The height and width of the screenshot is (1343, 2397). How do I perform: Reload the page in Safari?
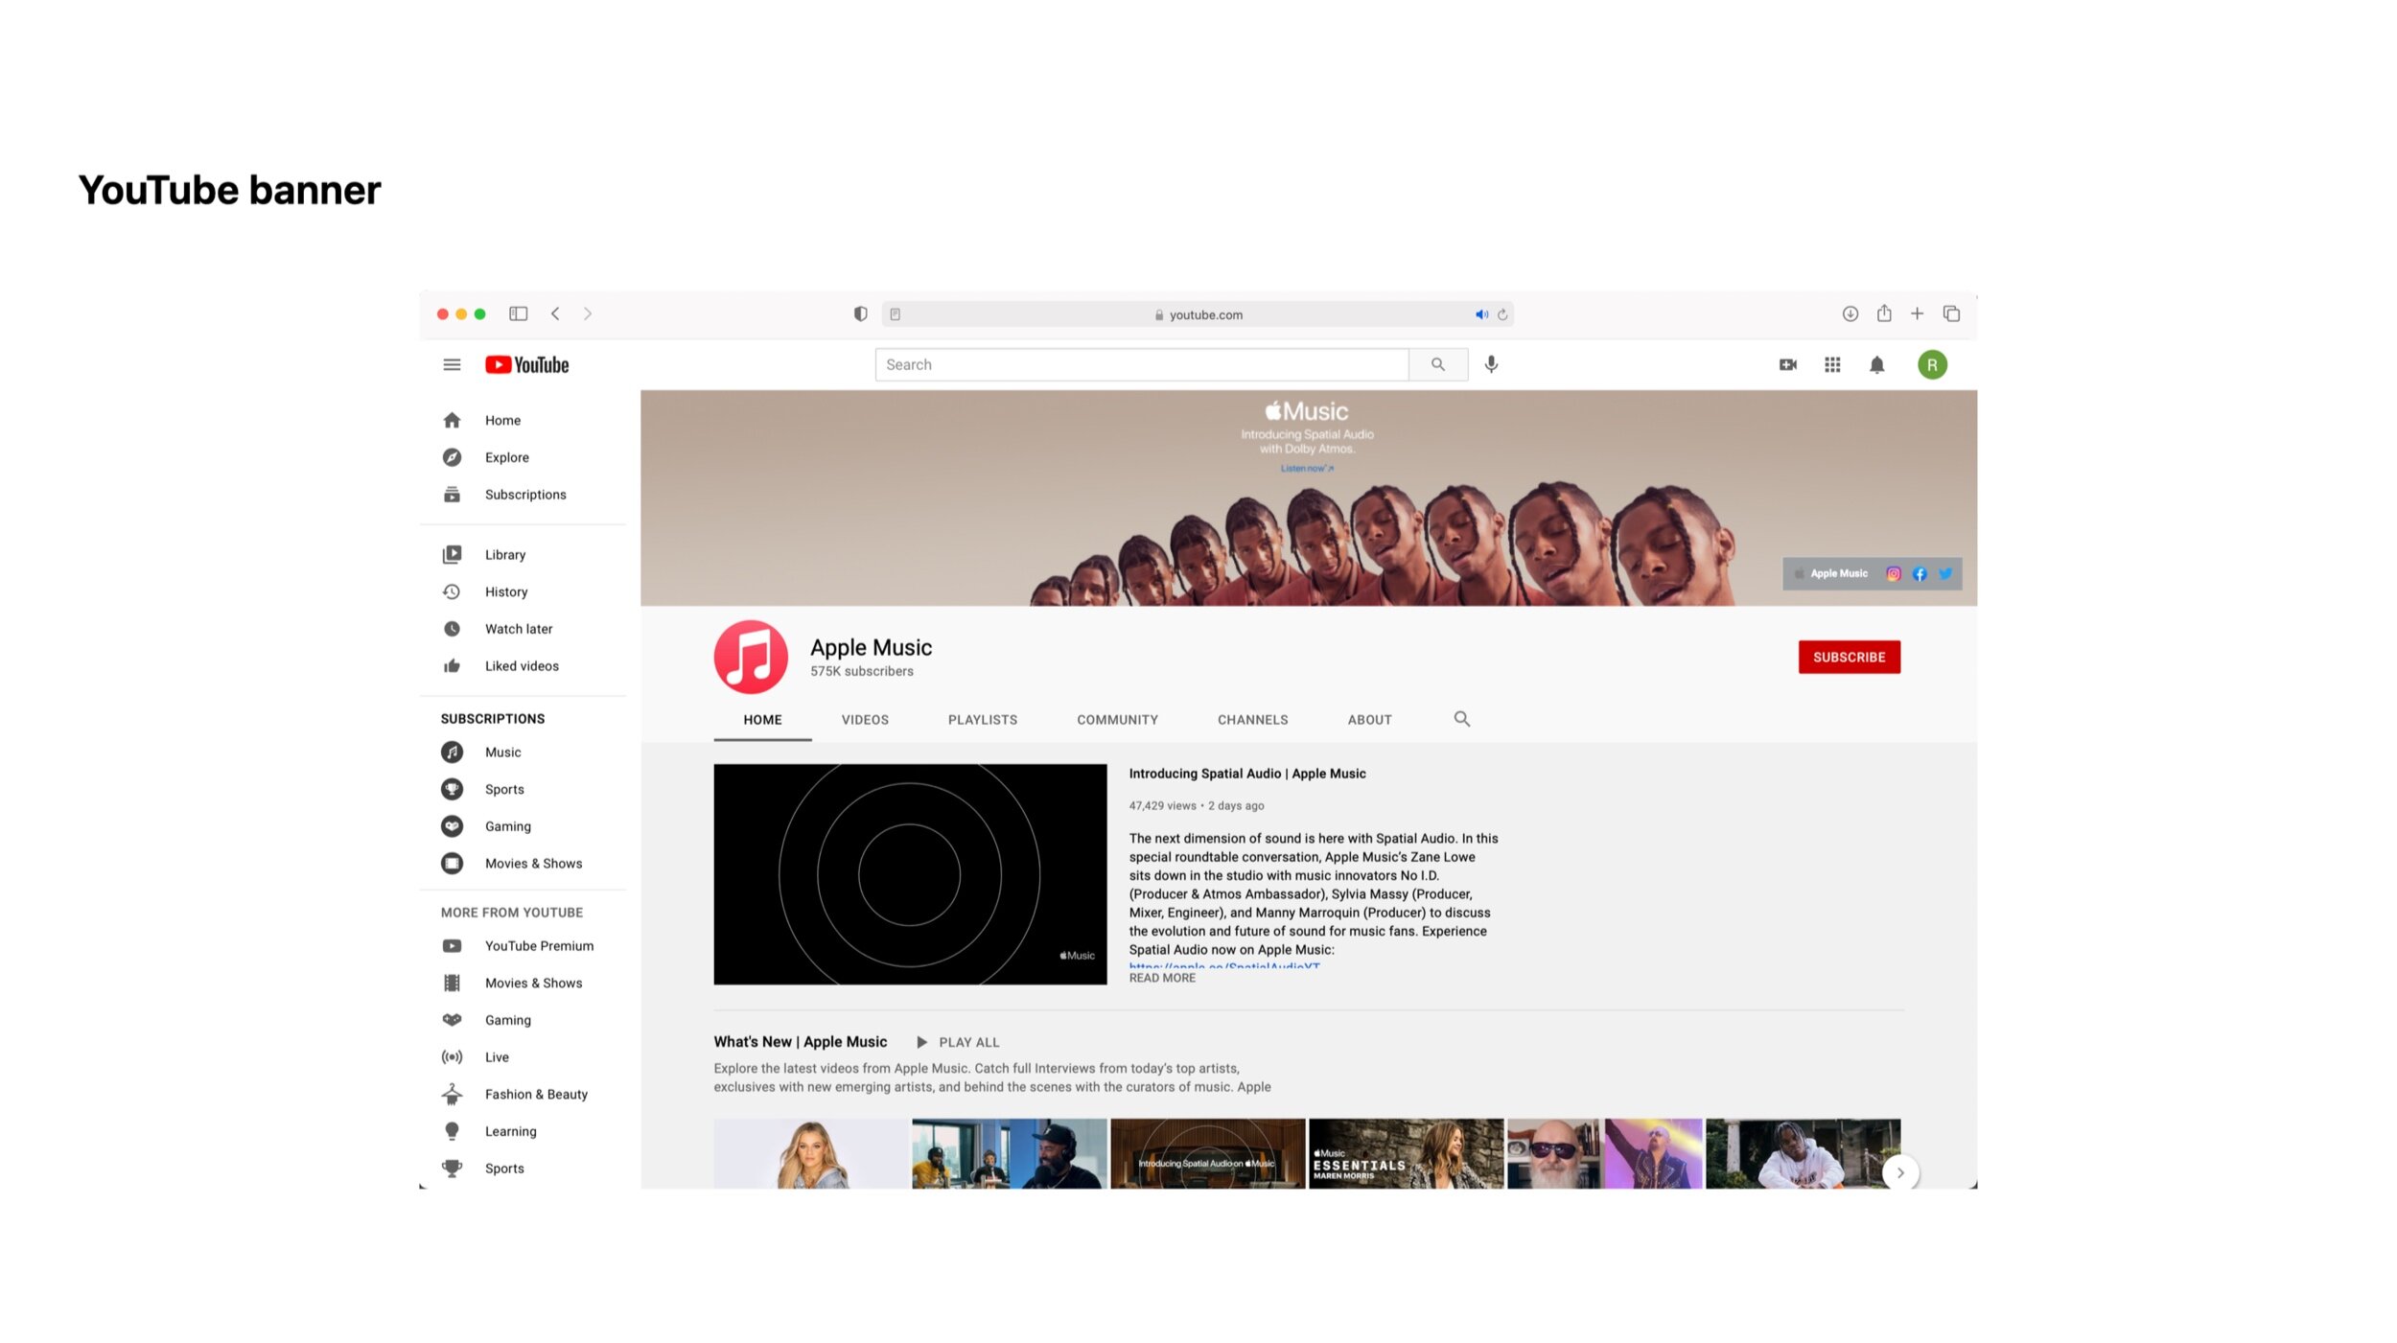tap(1502, 314)
